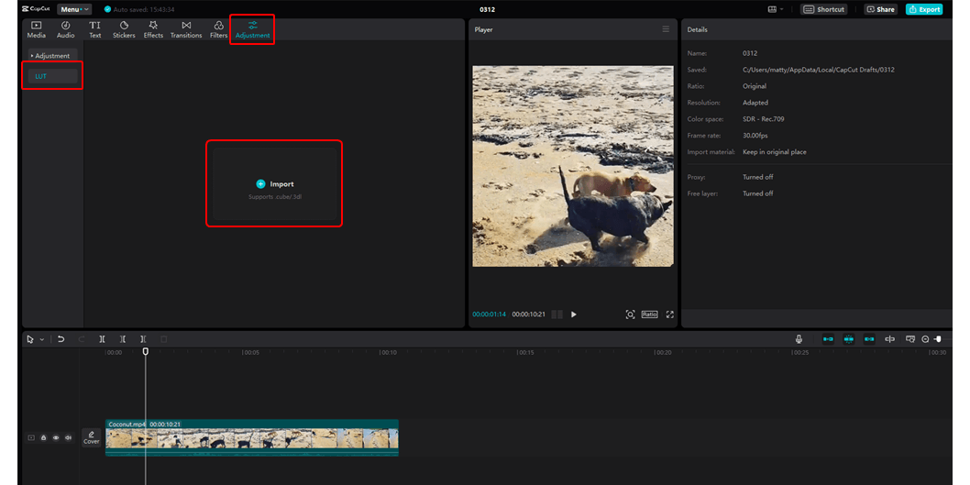This screenshot has width=970, height=485.
Task: Click the project title 0312
Action: coord(488,9)
